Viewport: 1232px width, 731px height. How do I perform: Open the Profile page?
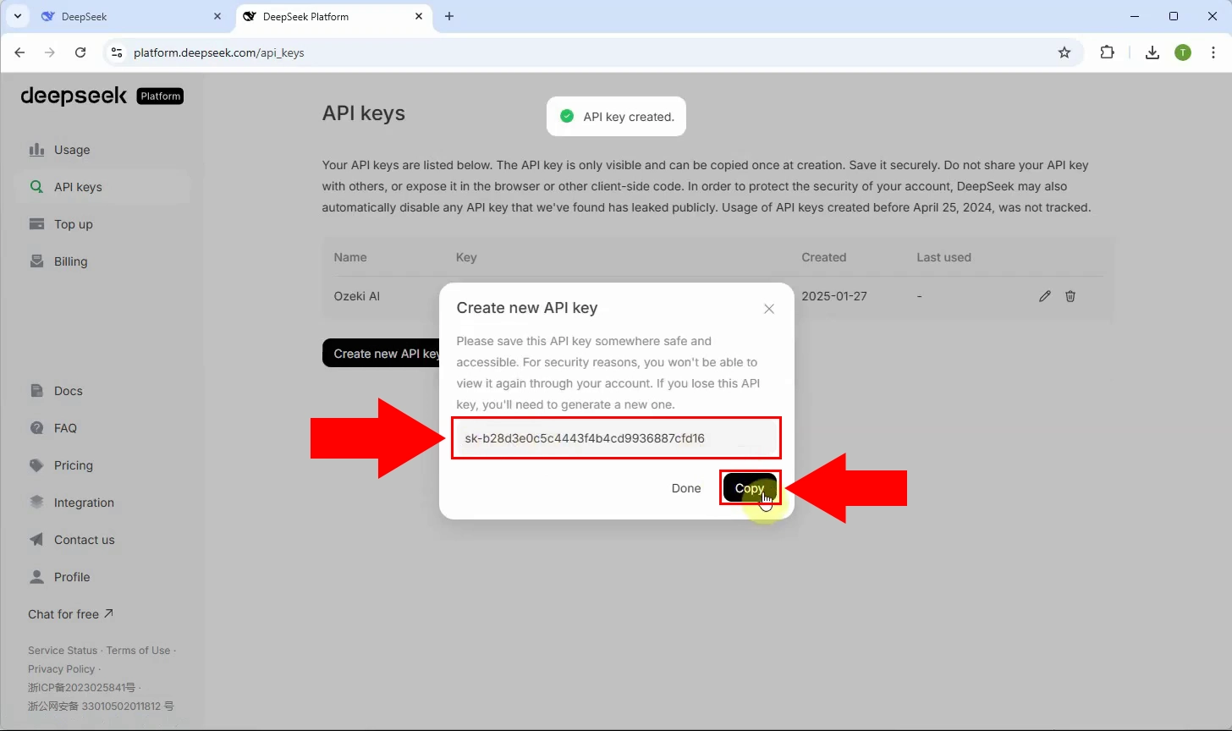pyautogui.click(x=102, y=577)
